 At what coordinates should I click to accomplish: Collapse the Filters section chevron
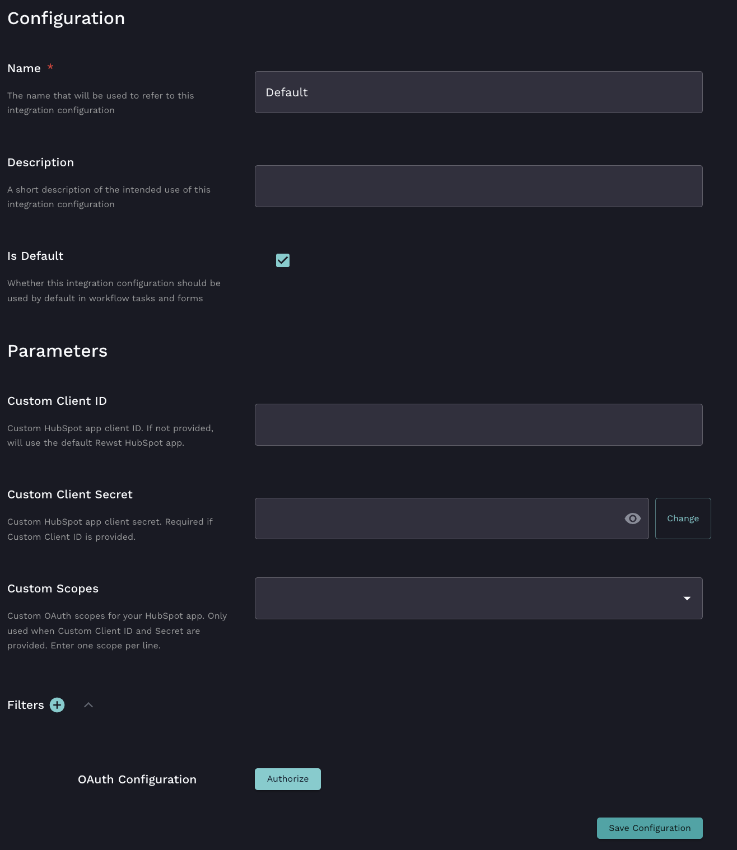coord(88,705)
